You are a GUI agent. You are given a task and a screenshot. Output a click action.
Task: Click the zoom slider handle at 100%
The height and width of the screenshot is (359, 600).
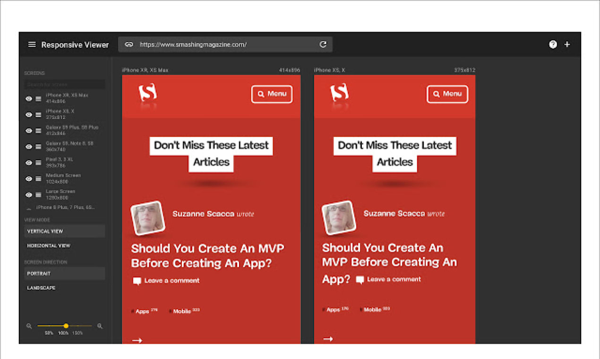pos(66,326)
